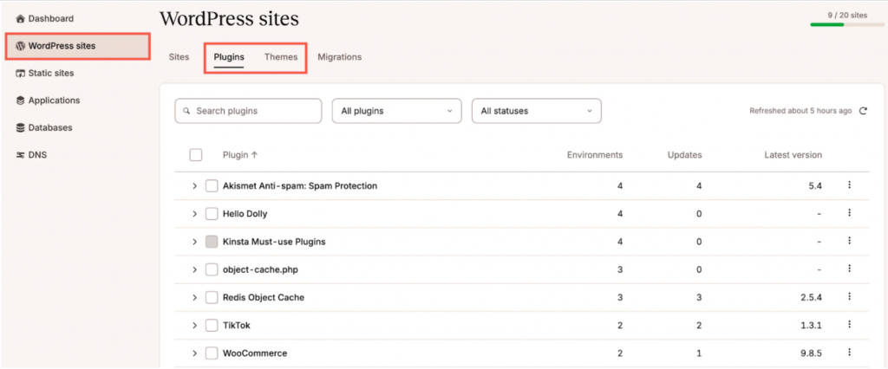Viewport: 888px width, 369px height.
Task: Open the three-dot menu for Akismet Anti-spam
Action: click(x=850, y=185)
